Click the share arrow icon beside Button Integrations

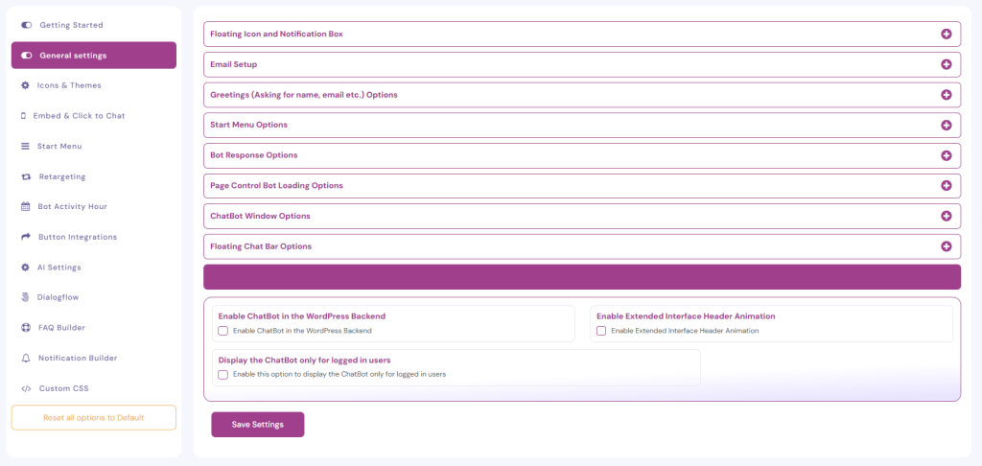click(26, 237)
